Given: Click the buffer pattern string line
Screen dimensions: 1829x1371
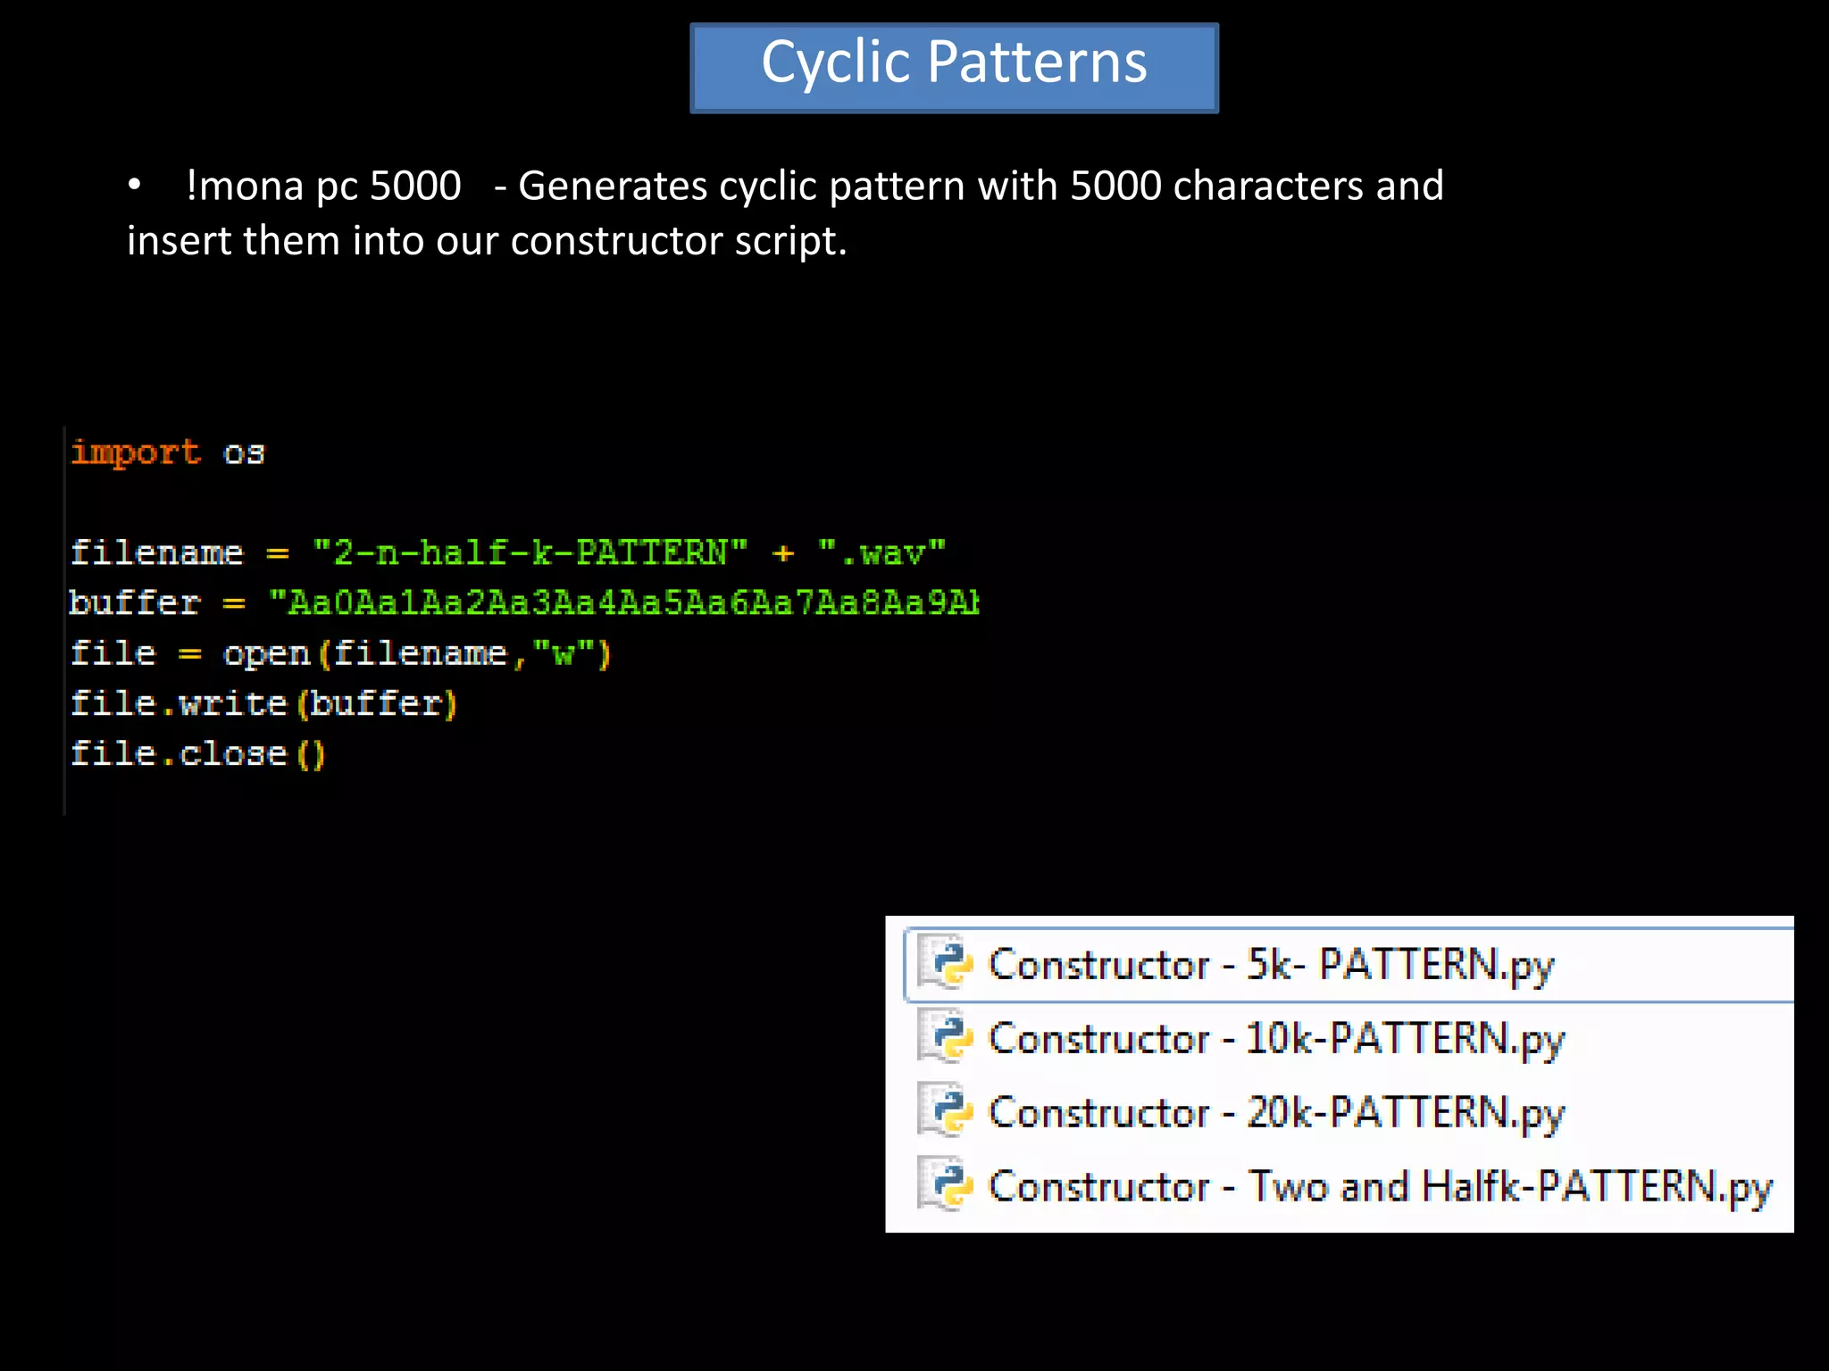Looking at the screenshot, I should (524, 602).
